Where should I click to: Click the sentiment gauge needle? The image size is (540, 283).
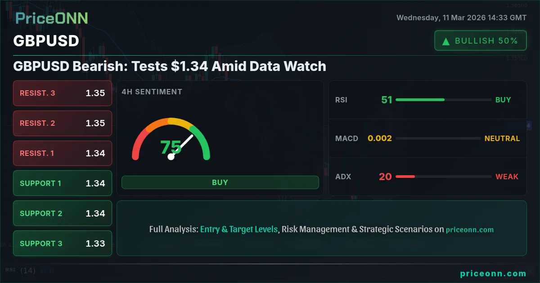182,146
